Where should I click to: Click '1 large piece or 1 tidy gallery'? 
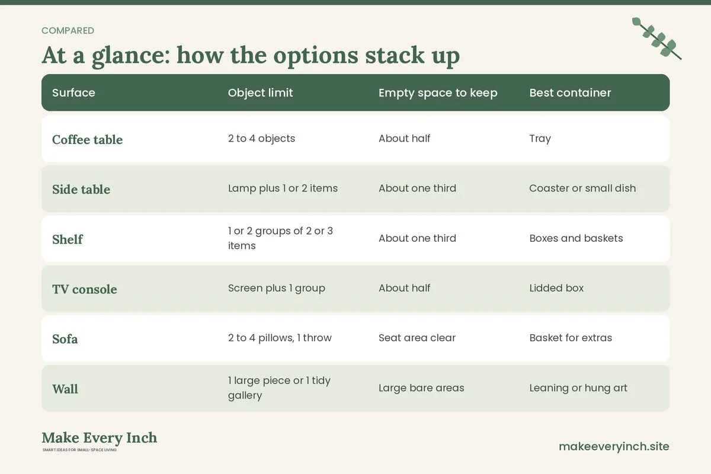[279, 387]
